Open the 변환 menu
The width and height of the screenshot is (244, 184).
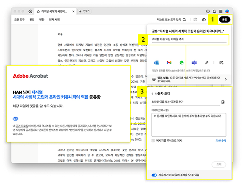[42, 20]
